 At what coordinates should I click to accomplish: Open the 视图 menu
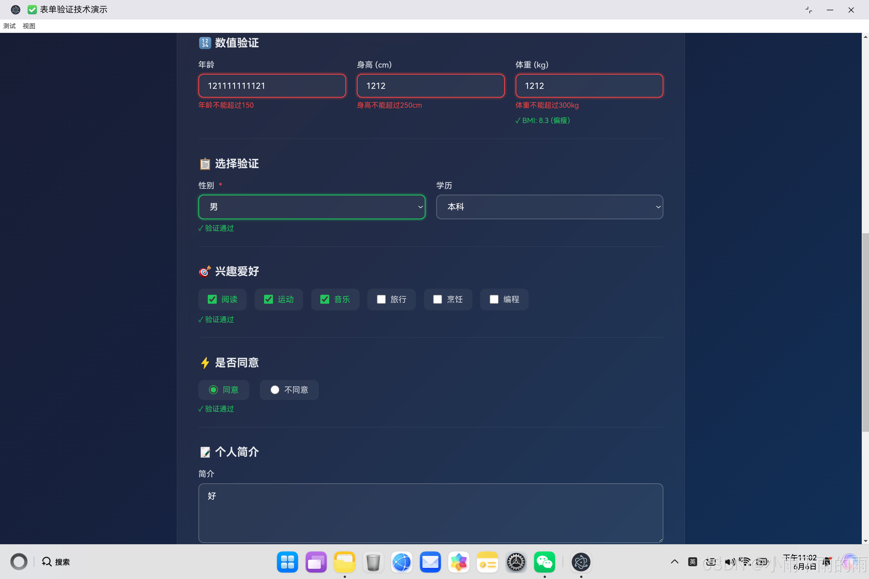29,26
